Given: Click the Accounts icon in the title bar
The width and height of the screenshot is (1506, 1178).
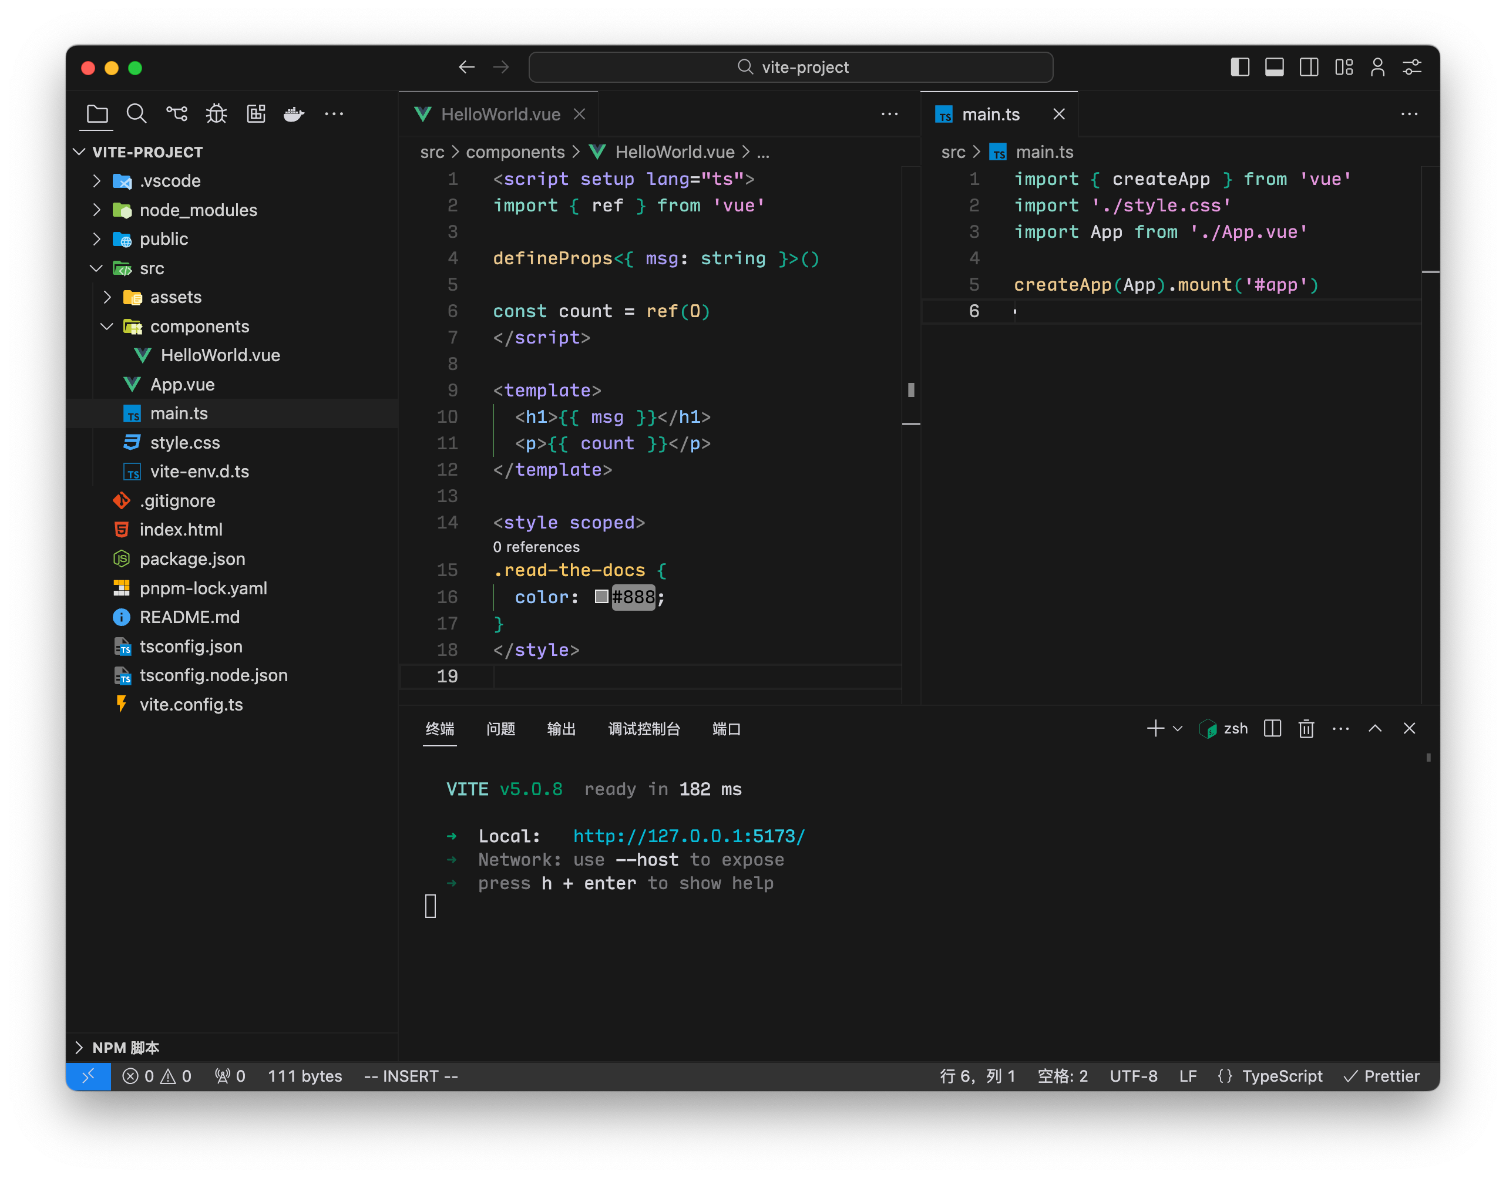Looking at the screenshot, I should point(1377,68).
